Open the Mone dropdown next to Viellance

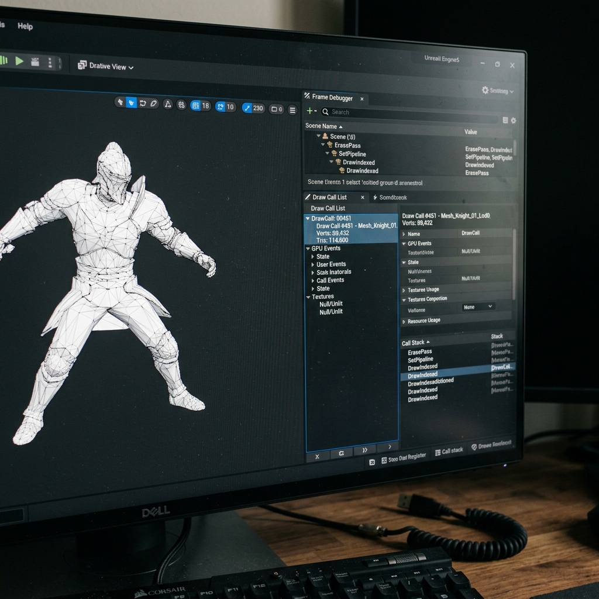(x=478, y=307)
